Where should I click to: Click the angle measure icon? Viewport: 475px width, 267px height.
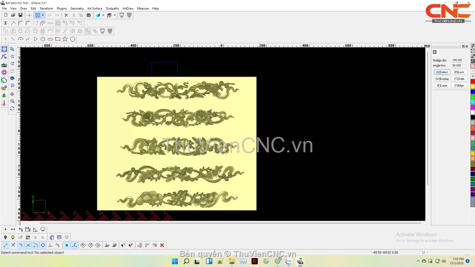(x=35, y=229)
